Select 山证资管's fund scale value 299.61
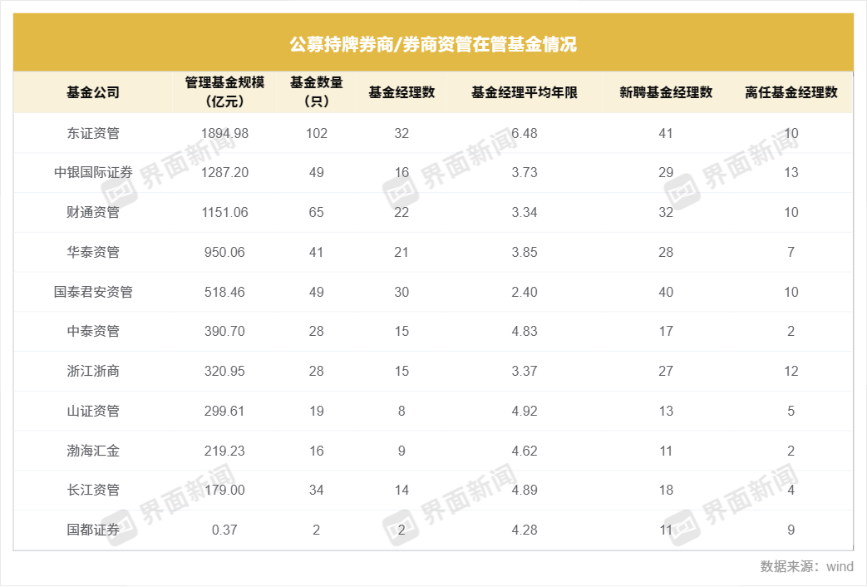This screenshot has width=867, height=587. 224,411
